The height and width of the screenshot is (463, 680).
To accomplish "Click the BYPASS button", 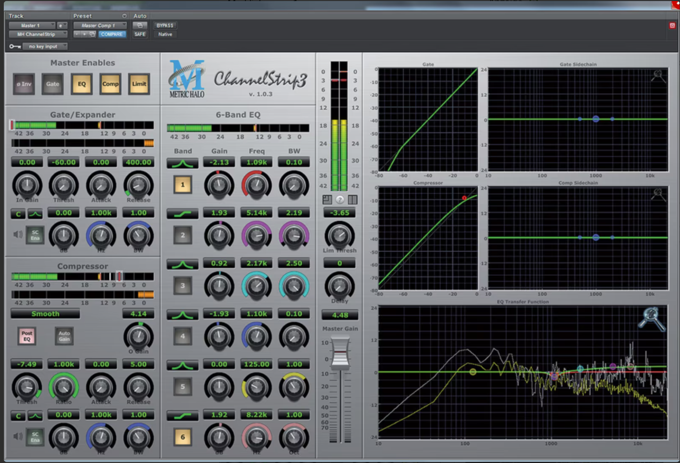I will point(165,25).
